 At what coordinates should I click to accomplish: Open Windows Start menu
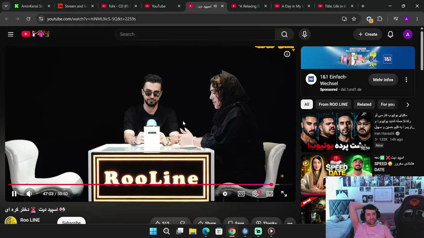(x=153, y=231)
